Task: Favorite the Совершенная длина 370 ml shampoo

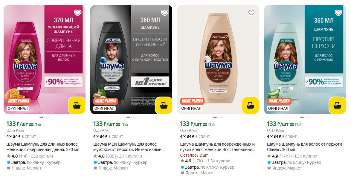Action: (78, 13)
